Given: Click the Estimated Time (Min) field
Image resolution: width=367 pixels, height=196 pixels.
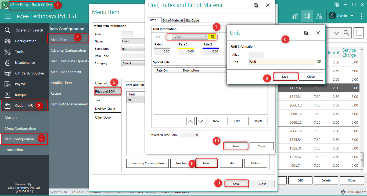Looking at the screenshot, I should (x=190, y=135).
